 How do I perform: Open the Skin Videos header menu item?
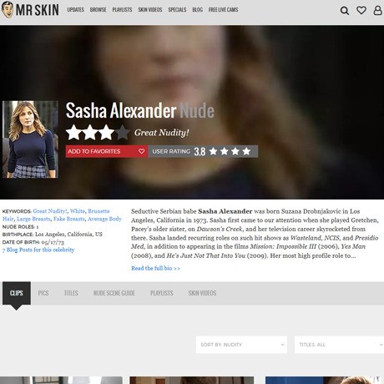point(150,10)
